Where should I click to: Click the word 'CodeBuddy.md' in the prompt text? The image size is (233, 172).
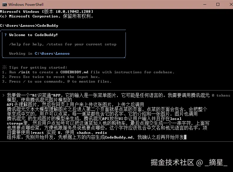[119, 137]
